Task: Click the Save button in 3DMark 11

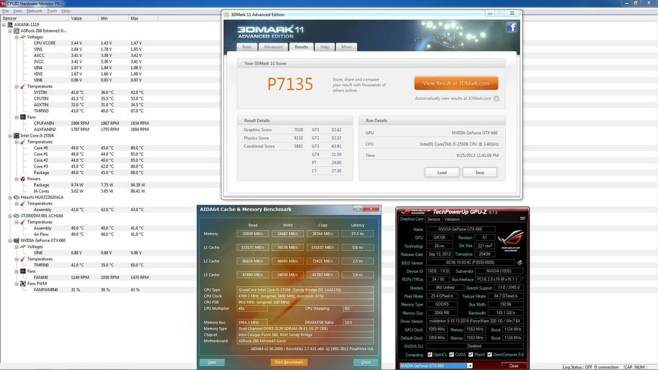Action: 480,173
